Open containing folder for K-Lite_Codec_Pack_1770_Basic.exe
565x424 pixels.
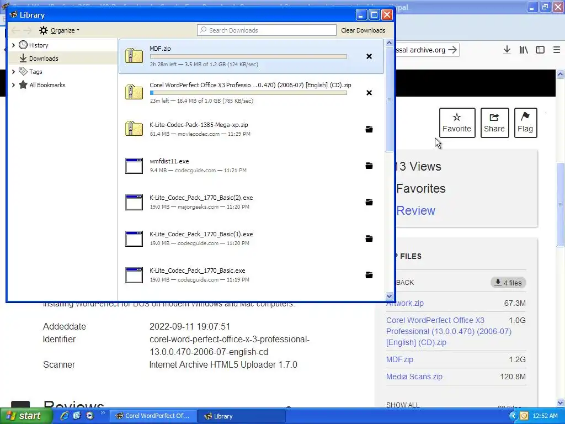point(369,275)
